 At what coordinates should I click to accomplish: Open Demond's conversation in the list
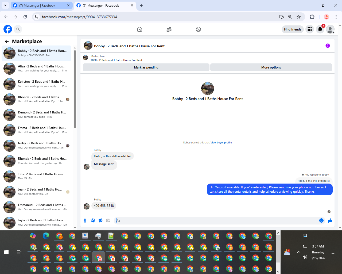37,115
